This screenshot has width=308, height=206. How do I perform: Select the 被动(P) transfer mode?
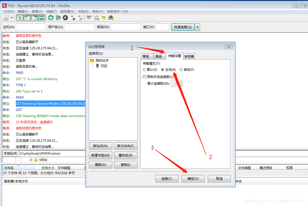coord(181,69)
